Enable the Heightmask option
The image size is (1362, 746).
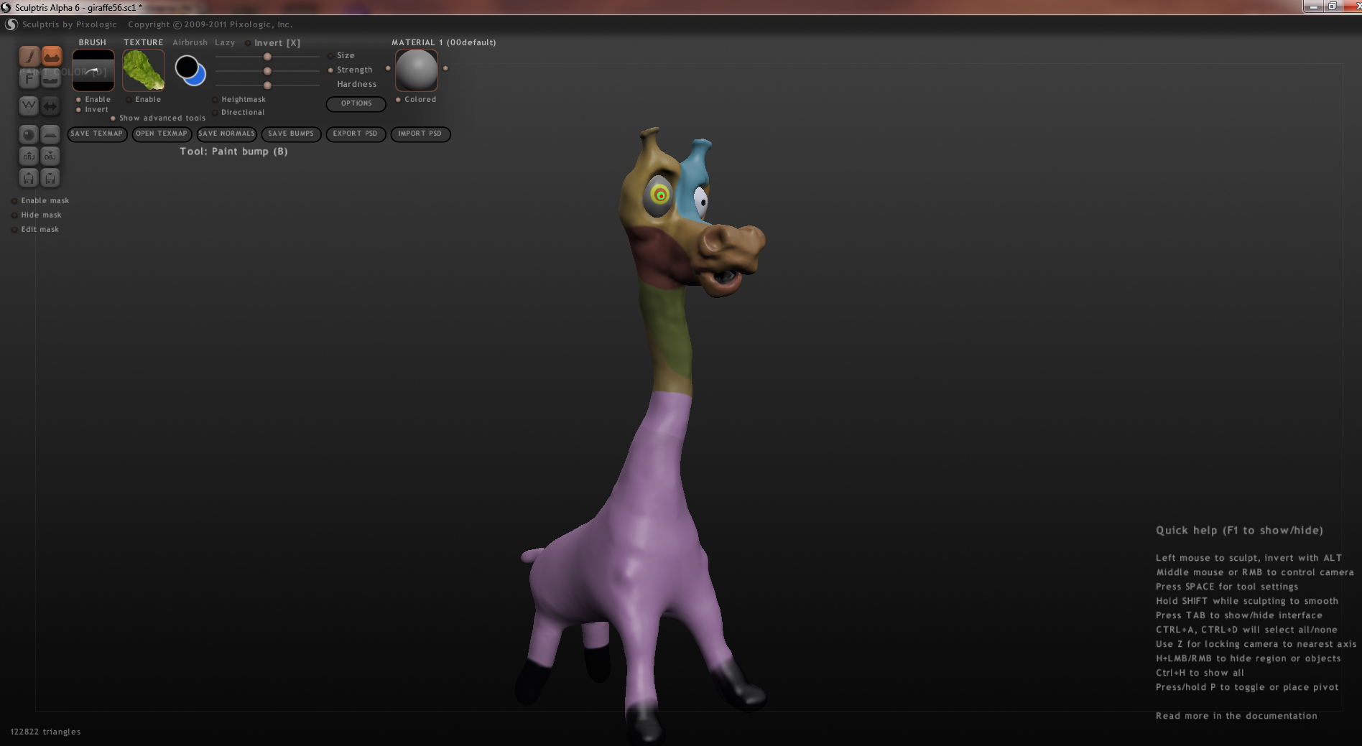click(x=238, y=100)
